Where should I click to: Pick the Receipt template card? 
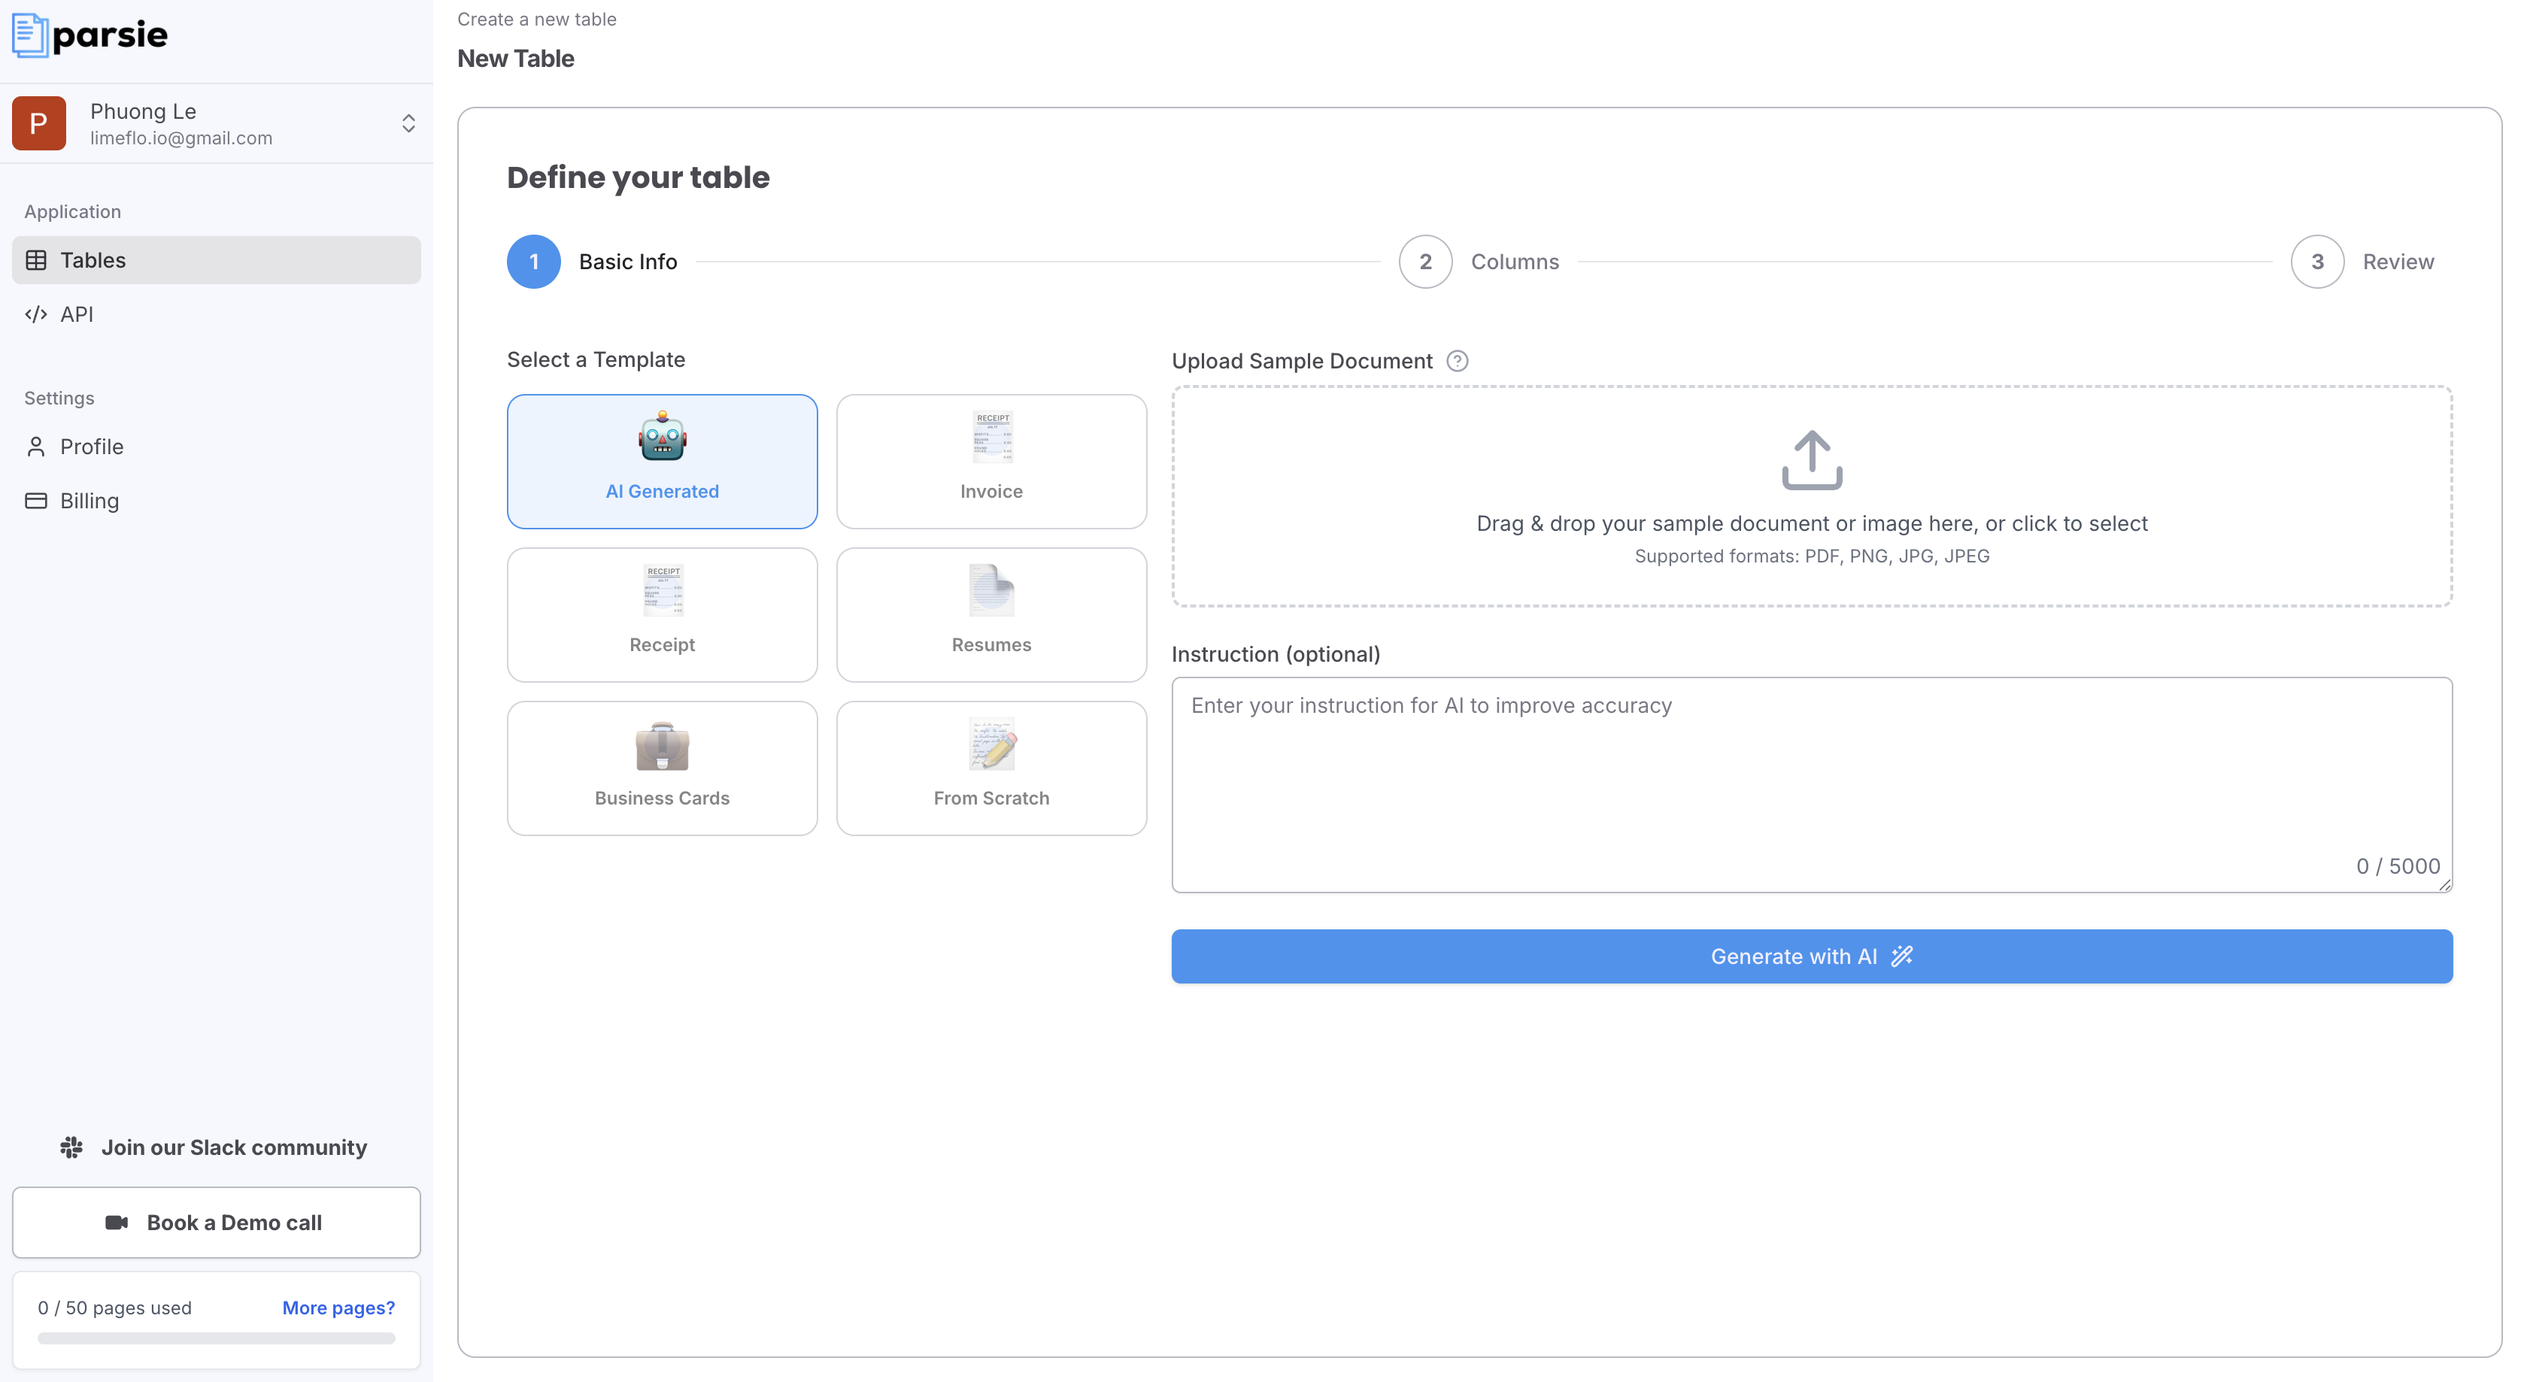pyautogui.click(x=662, y=614)
